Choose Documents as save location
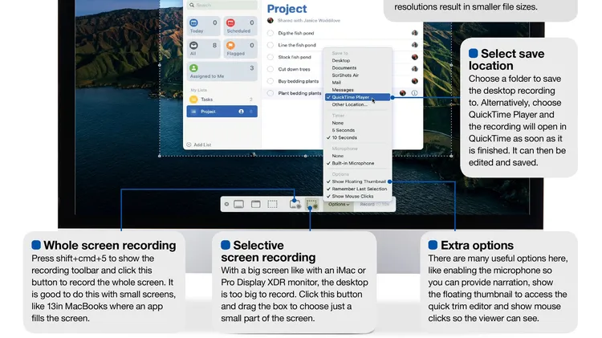 coord(357,68)
